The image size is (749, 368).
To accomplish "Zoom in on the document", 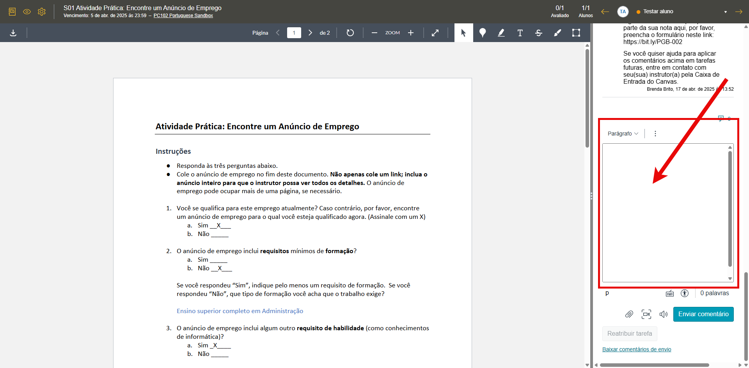I will point(411,33).
